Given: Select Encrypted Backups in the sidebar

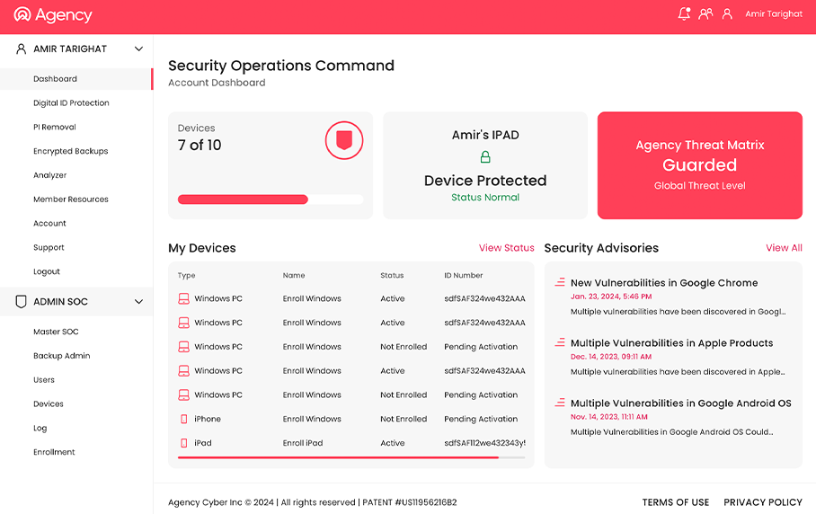Looking at the screenshot, I should tap(70, 151).
